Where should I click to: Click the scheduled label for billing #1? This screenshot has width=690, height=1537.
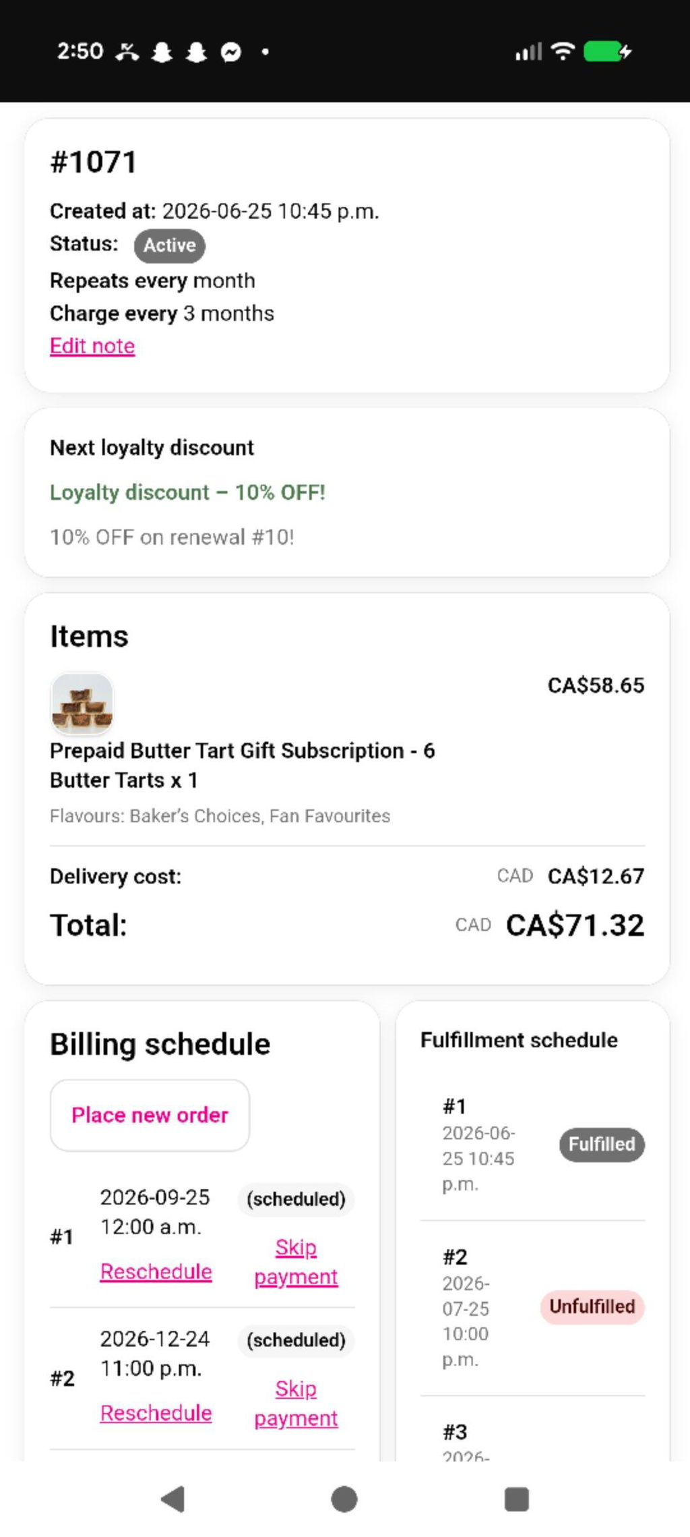tap(296, 1199)
